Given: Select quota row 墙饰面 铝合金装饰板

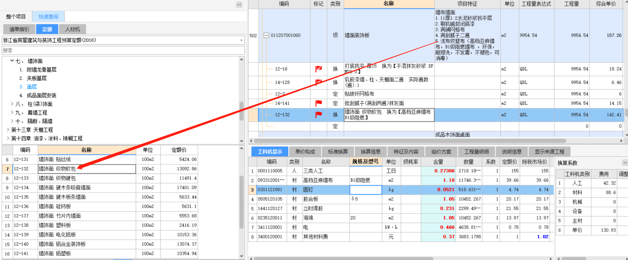Looking at the screenshot, I should click(100, 244).
